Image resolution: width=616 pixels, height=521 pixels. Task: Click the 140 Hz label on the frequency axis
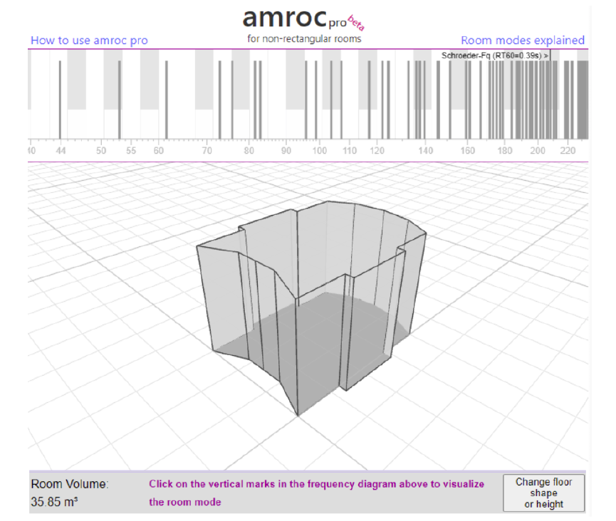(x=425, y=151)
